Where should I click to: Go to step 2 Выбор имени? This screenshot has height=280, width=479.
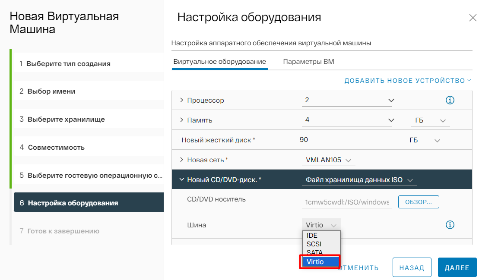coord(89,91)
